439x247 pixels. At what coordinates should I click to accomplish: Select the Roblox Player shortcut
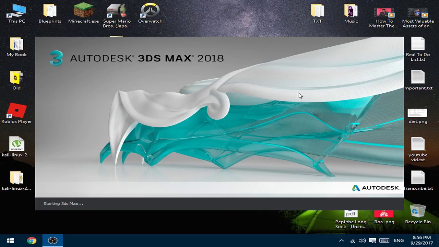[16, 114]
